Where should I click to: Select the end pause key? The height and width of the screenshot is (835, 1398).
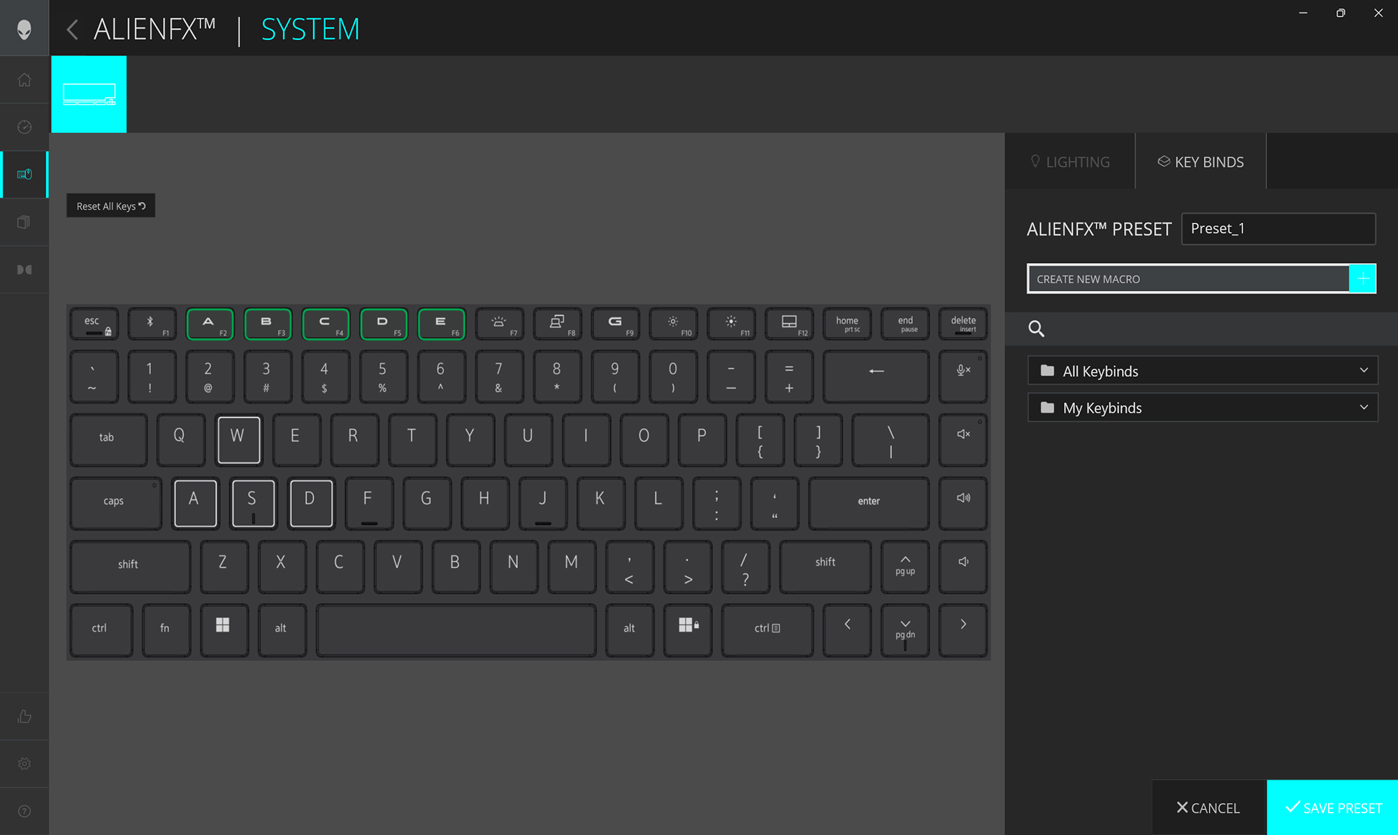(906, 324)
